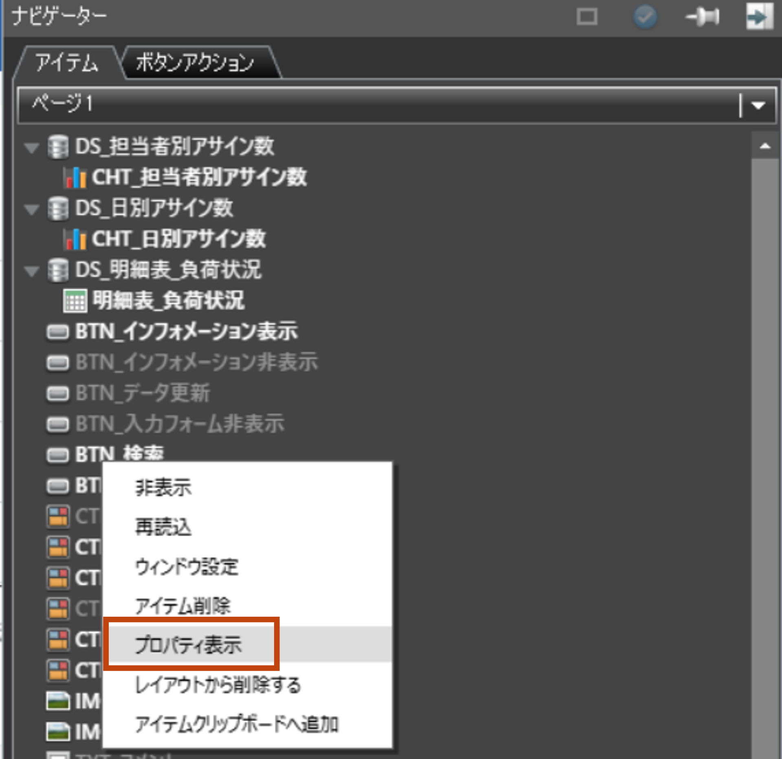Choose 再読込 from context menu

click(x=247, y=527)
